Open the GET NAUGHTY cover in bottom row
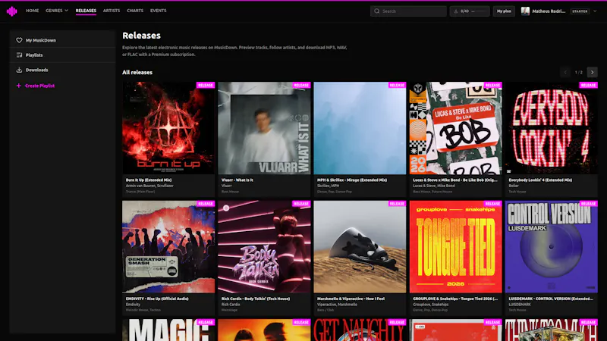607x341 pixels. pyautogui.click(x=360, y=330)
